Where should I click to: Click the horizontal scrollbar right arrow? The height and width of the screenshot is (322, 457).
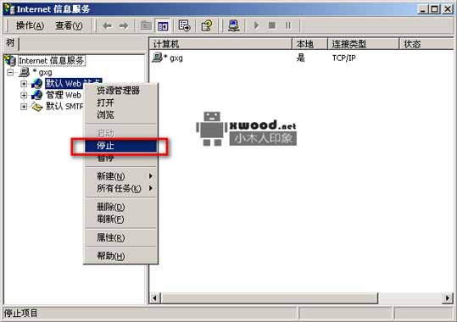click(448, 298)
